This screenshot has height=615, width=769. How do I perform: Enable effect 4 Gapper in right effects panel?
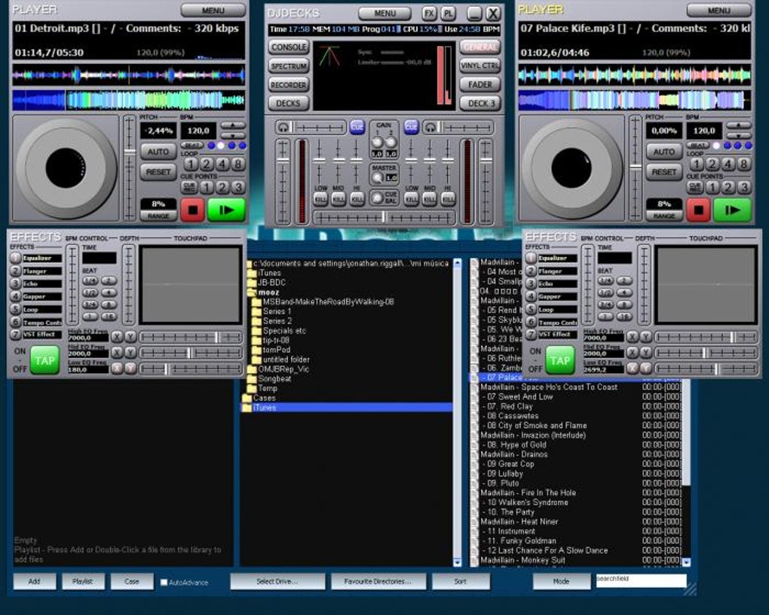pyautogui.click(x=532, y=296)
